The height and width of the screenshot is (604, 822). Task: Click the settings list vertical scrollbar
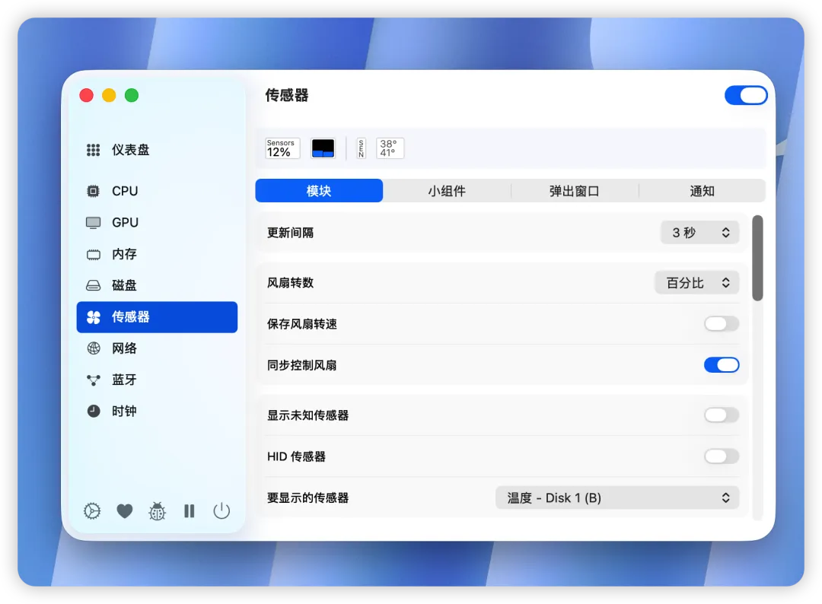(x=757, y=258)
